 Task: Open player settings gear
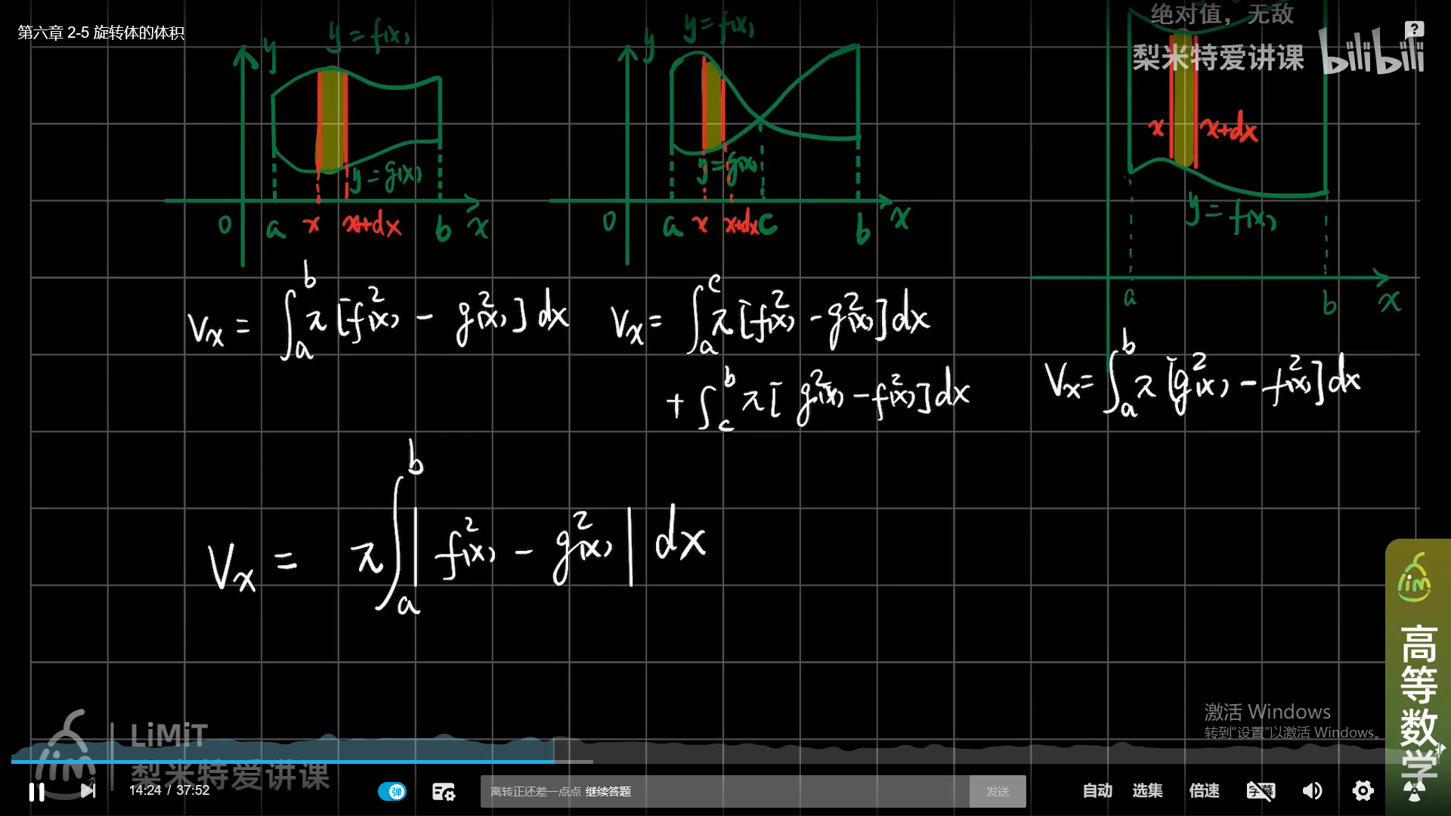tap(1363, 791)
